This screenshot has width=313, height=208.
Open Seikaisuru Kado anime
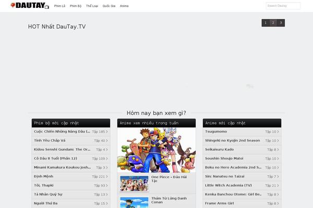tap(219, 149)
